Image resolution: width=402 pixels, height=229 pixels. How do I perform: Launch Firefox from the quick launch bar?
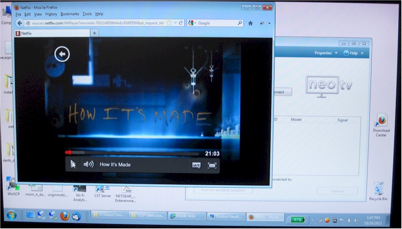[65, 216]
